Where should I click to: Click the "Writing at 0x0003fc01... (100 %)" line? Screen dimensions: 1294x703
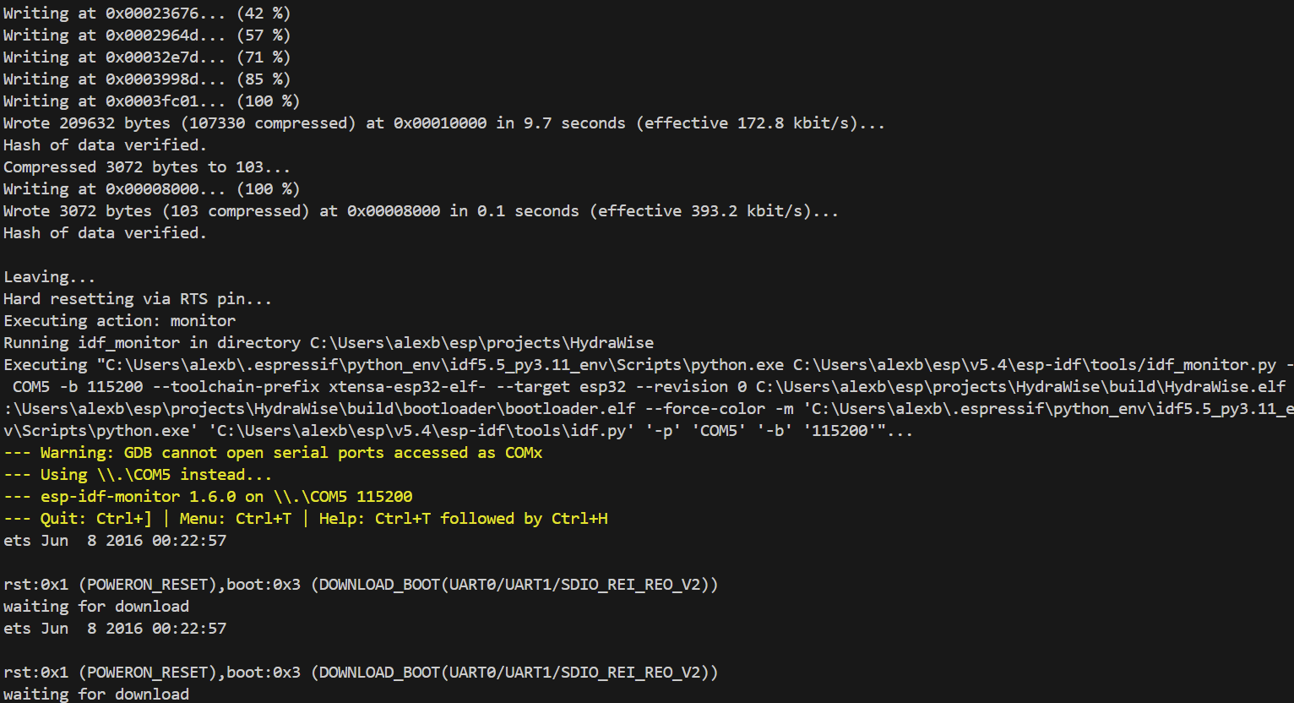(x=152, y=101)
